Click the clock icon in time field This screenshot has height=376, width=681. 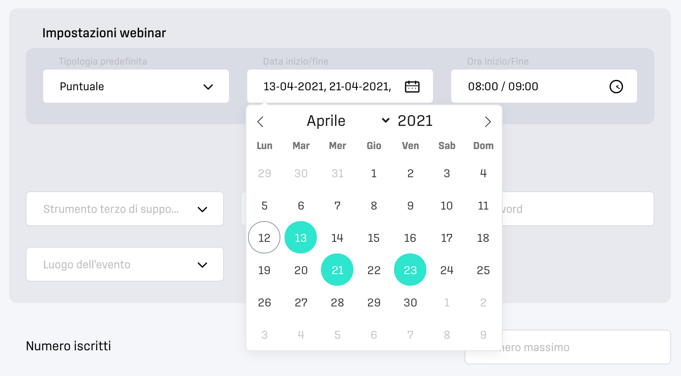pyautogui.click(x=616, y=87)
